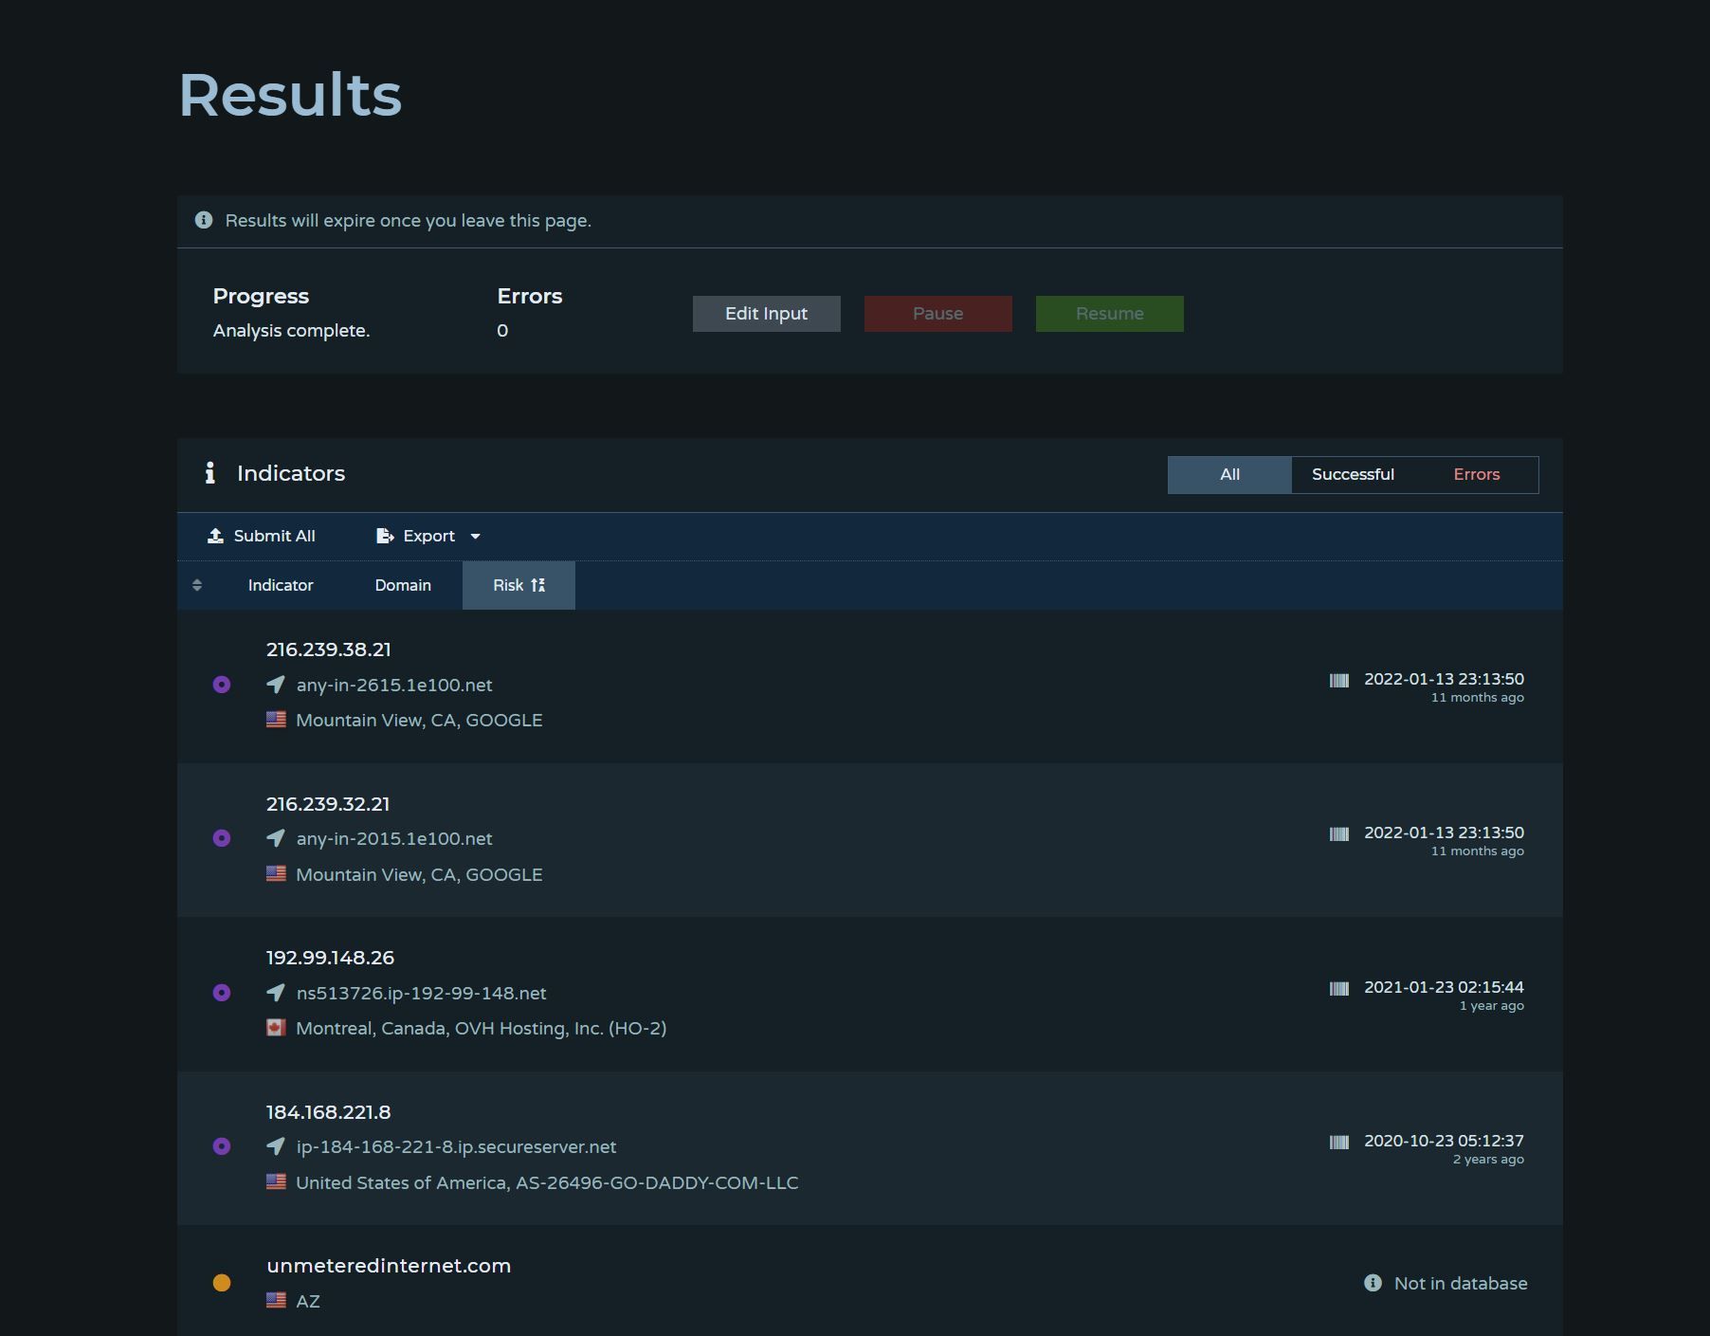Click timestamp 2020-10-23 05:12:37
1710x1336 pixels.
1444,1141
